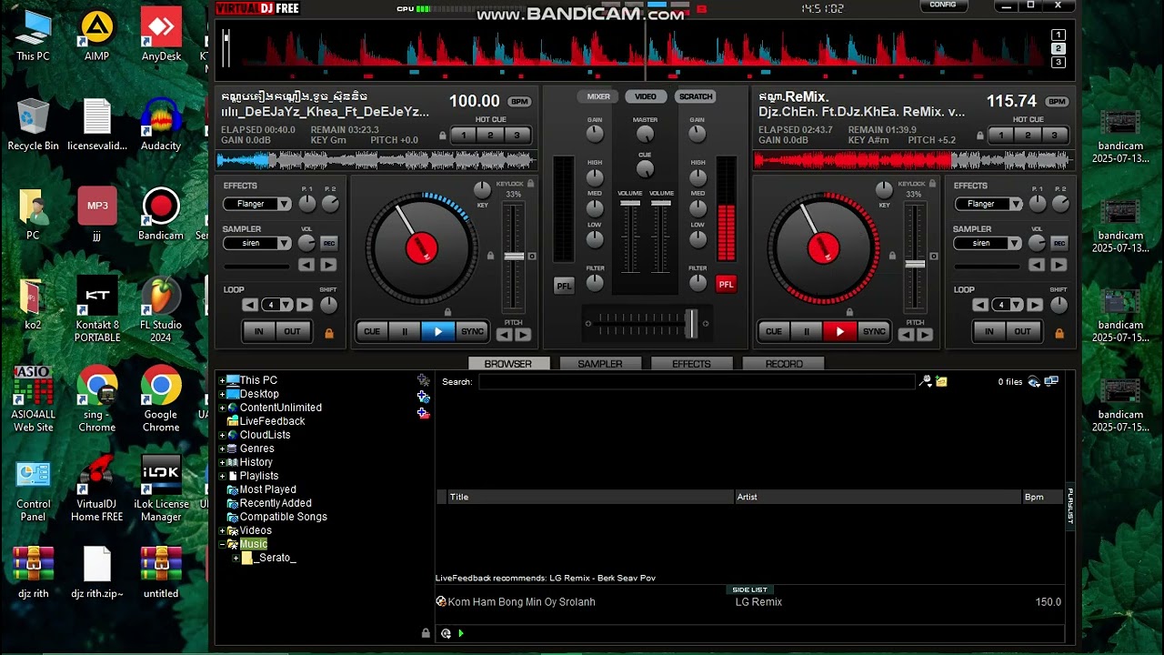Screen dimensions: 1164x655
Task: Open iLok License Manager shortcut
Action: [161, 489]
